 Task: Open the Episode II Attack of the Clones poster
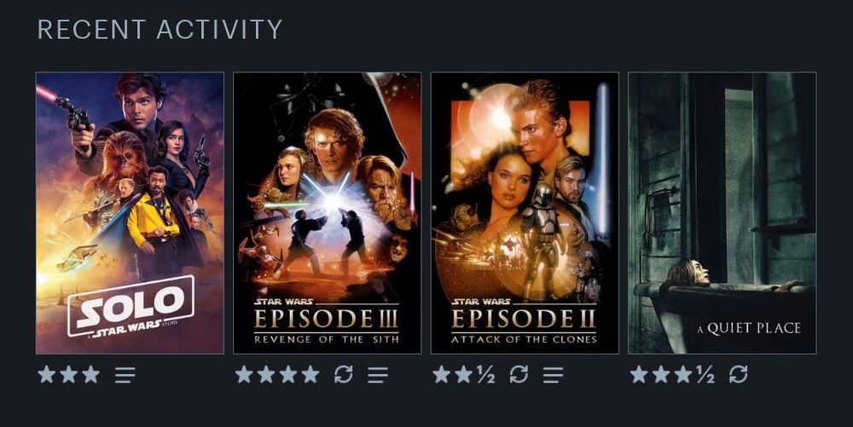pos(525,213)
